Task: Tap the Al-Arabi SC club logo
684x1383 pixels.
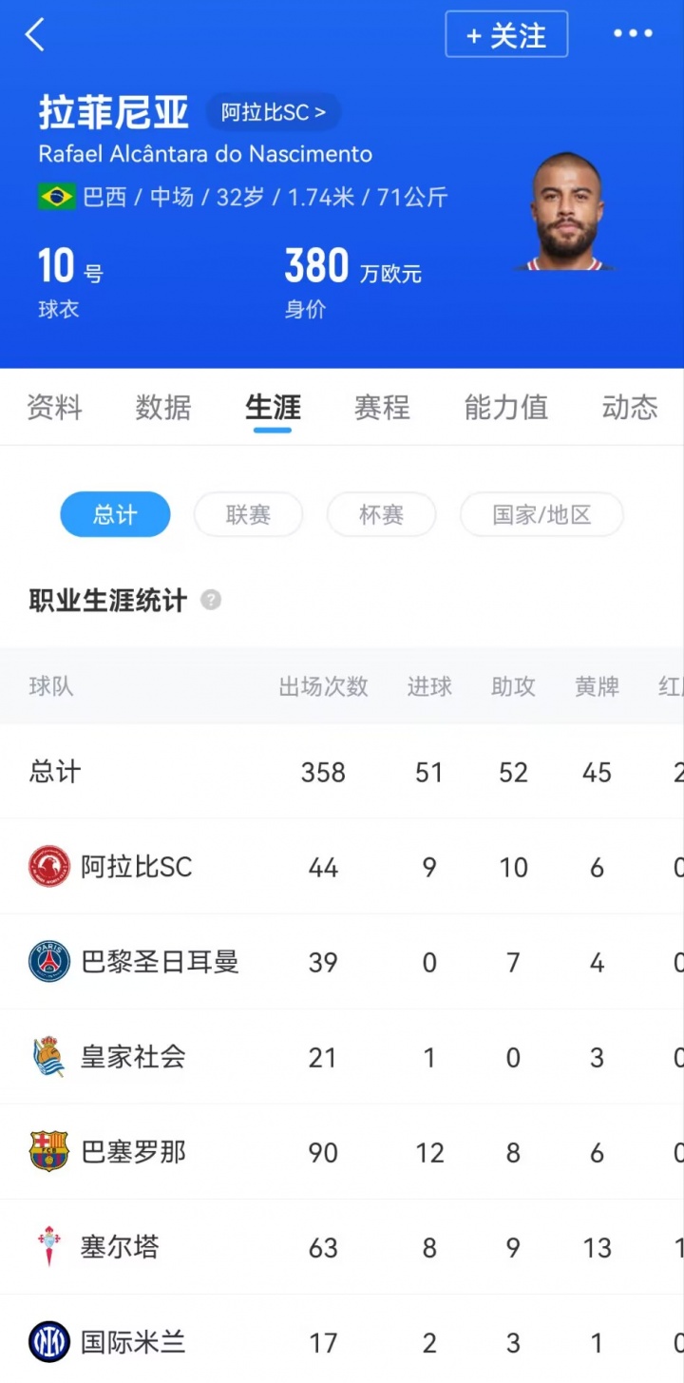Action: click(49, 867)
